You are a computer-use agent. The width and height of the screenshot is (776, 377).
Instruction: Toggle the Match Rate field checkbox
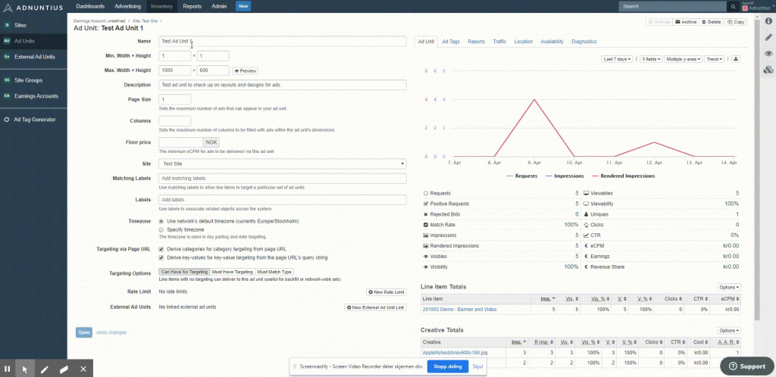(426, 225)
